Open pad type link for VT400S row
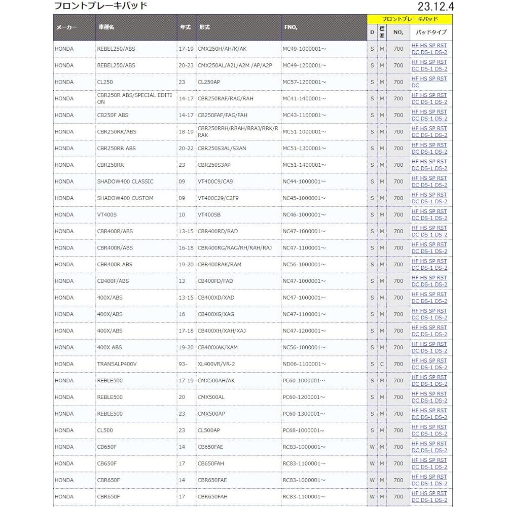This screenshot has height=507, width=507. click(x=429, y=214)
